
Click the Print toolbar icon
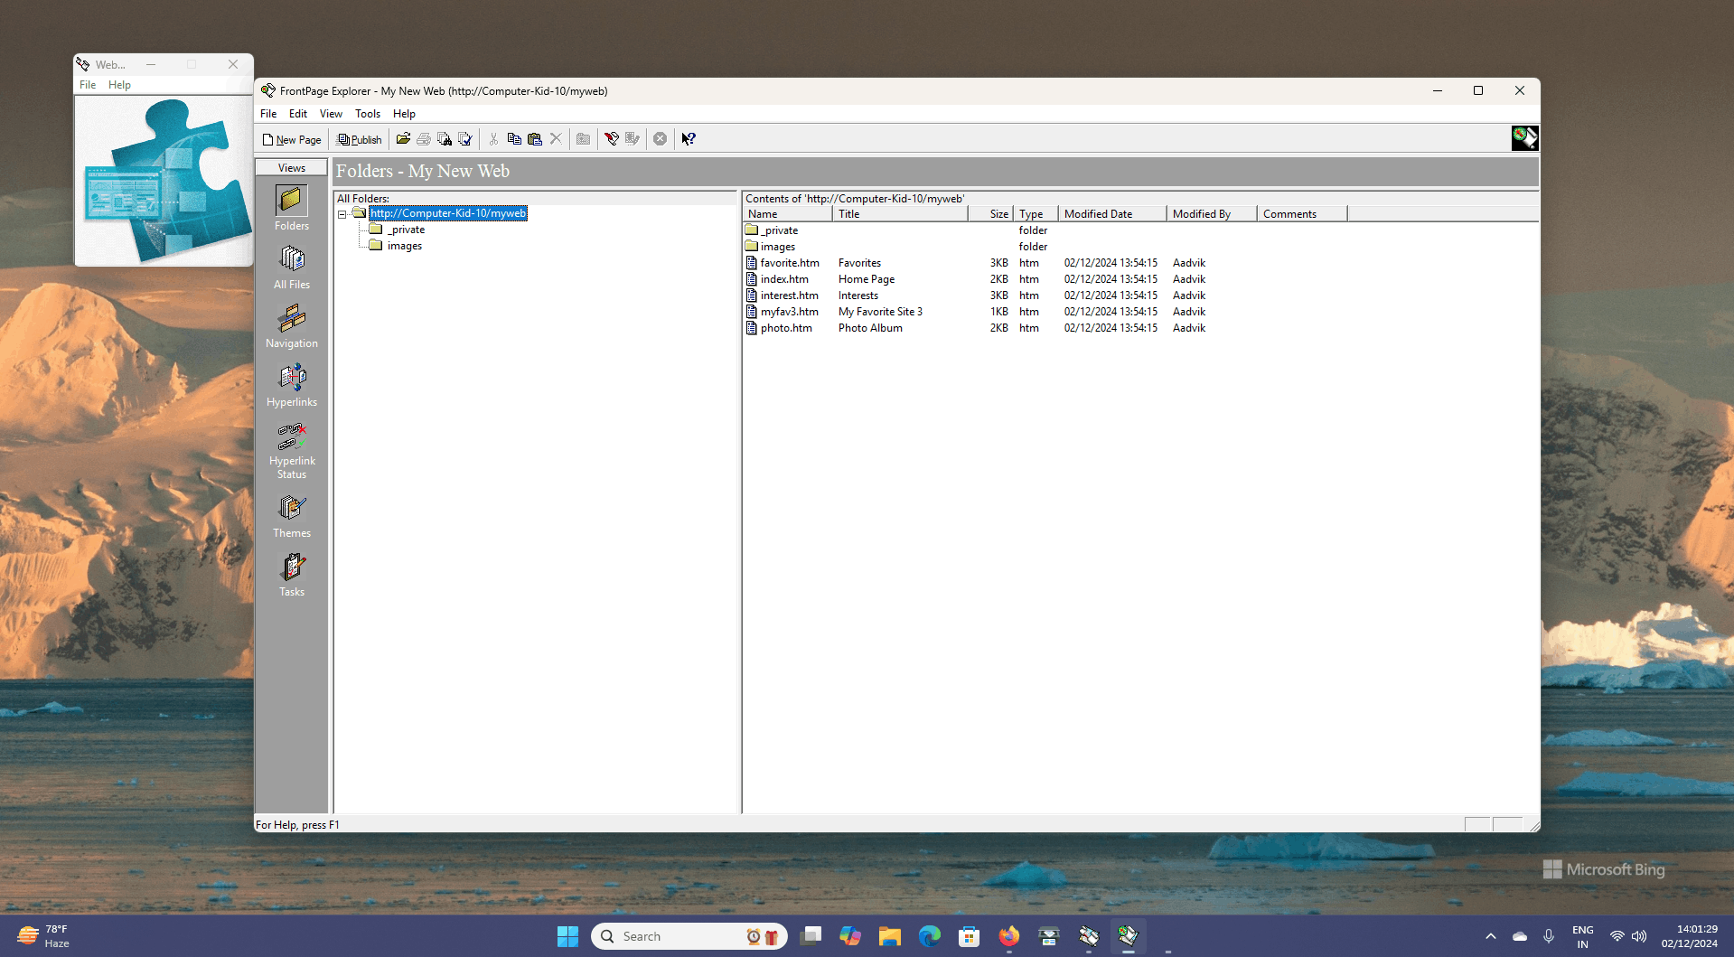424,139
